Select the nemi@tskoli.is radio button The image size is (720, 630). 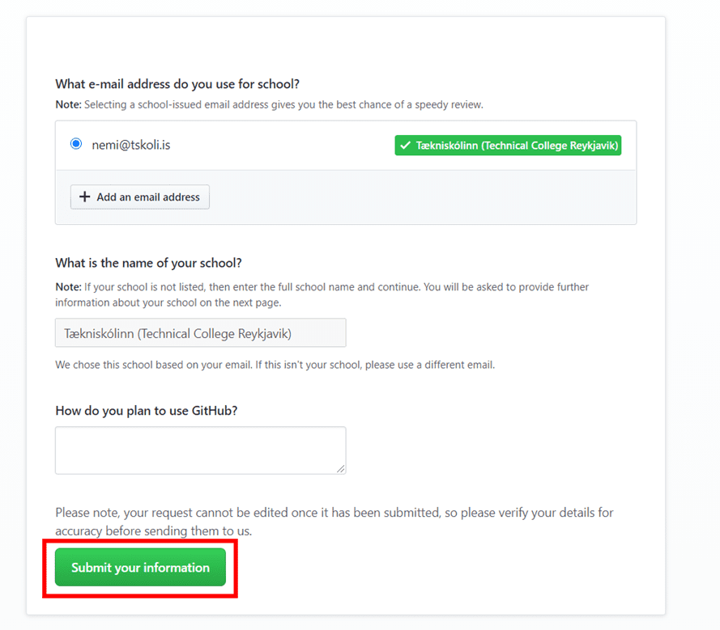click(x=76, y=144)
